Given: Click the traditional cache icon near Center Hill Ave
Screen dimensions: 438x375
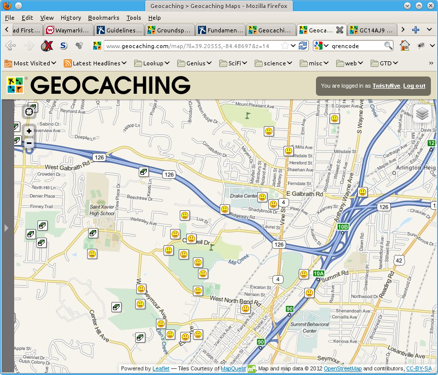Looking at the screenshot, I should pos(116,307).
